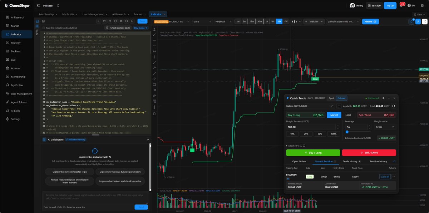Delete indicator using trash icon
The height and width of the screenshot is (213, 429).
pos(104,21)
